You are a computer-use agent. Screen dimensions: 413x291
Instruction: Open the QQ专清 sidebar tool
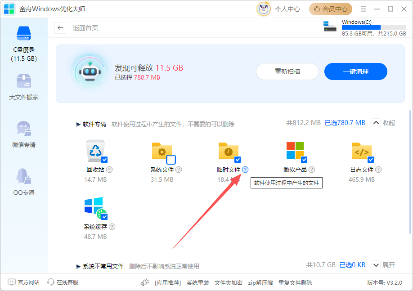pyautogui.click(x=24, y=182)
